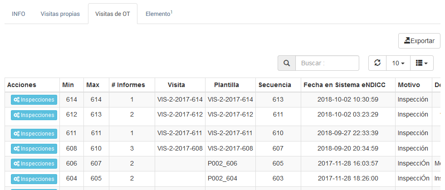The width and height of the screenshot is (445, 190).
Task: Open Inspecciones for row with Min 612
Action: 34,115
